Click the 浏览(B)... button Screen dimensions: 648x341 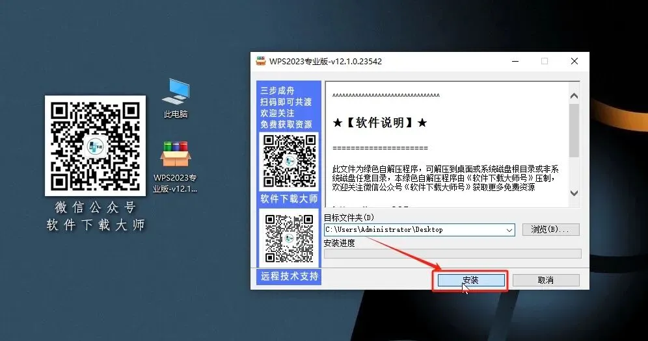point(551,230)
